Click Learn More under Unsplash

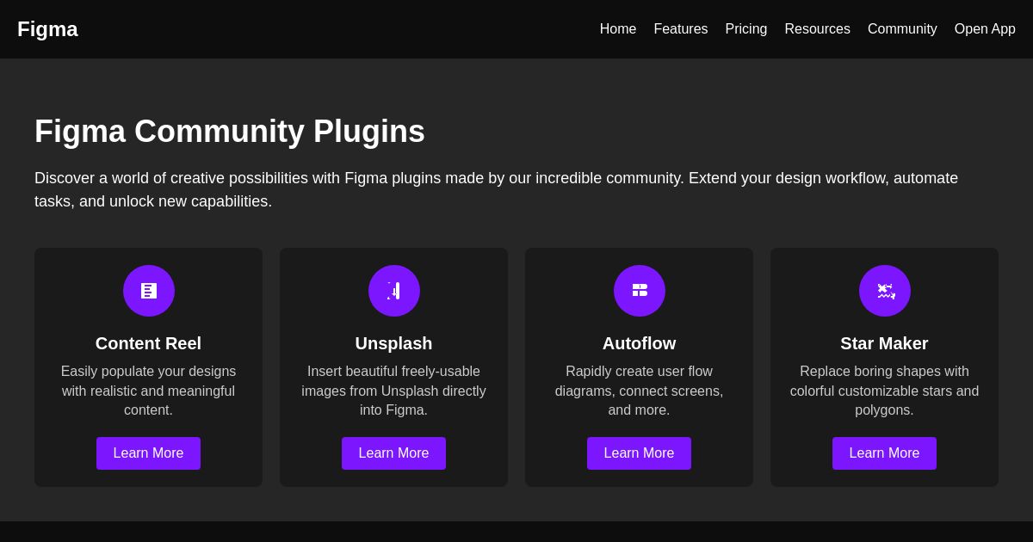(393, 453)
